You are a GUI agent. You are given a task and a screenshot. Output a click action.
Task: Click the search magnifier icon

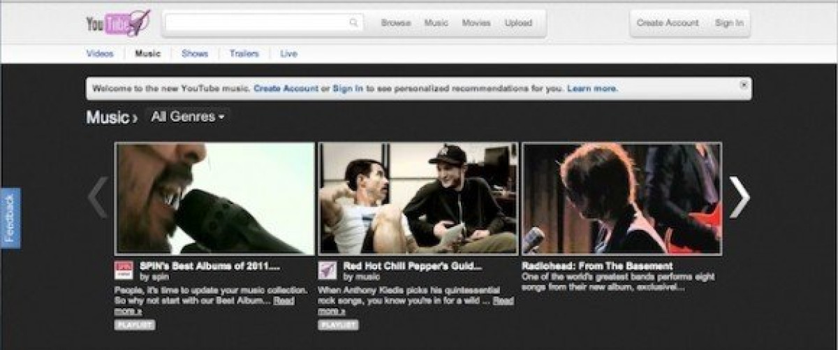(354, 23)
